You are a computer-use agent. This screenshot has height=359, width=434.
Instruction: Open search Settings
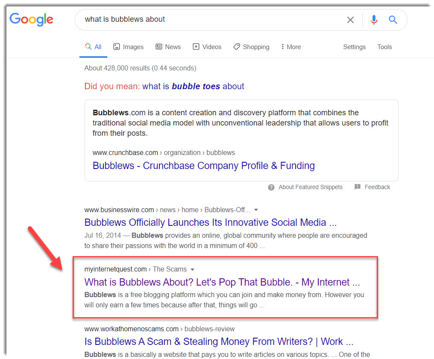coord(355,47)
